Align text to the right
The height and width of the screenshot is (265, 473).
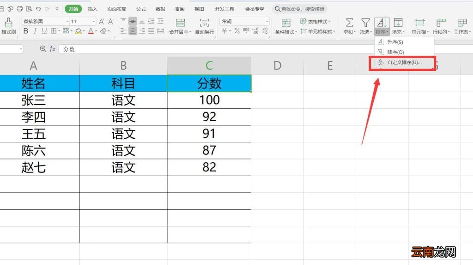coord(142,31)
